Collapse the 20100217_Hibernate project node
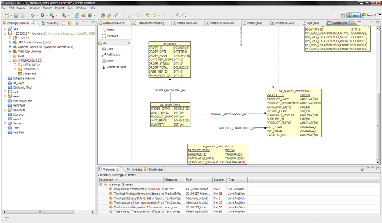The height and width of the screenshot is (223, 382). [5, 33]
